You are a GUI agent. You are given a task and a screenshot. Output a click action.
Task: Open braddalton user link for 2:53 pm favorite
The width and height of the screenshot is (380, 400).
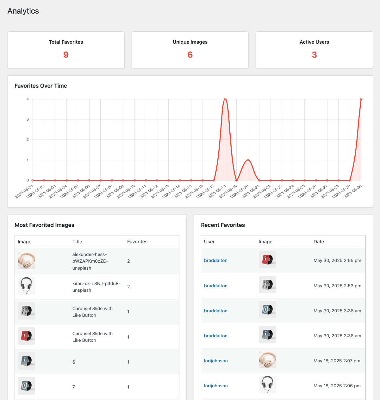point(216,286)
